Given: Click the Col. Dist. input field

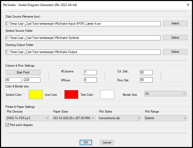Looking at the screenshot, I should click(x=146, y=72).
